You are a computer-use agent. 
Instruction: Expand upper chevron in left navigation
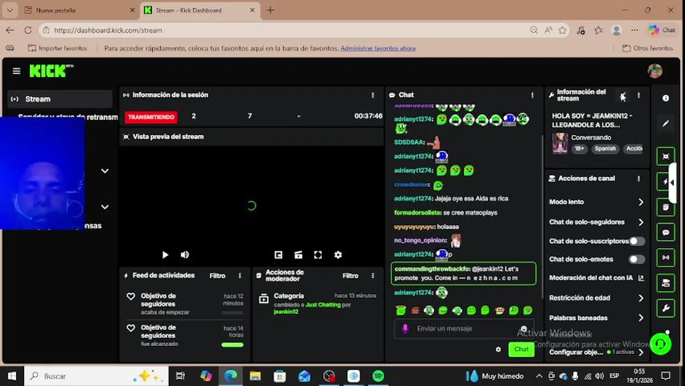[105, 171]
